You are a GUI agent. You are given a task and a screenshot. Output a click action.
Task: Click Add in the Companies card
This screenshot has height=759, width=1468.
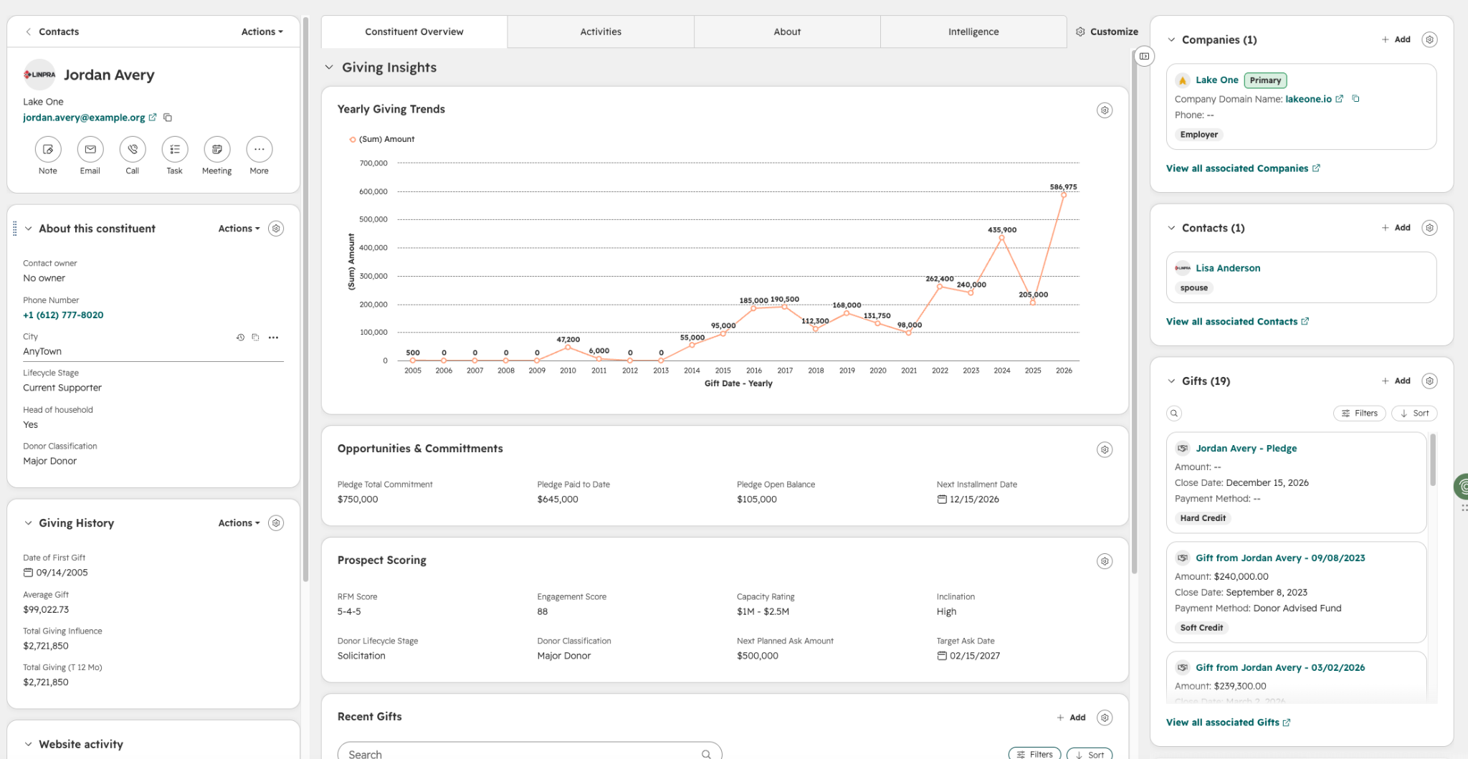pos(1396,39)
